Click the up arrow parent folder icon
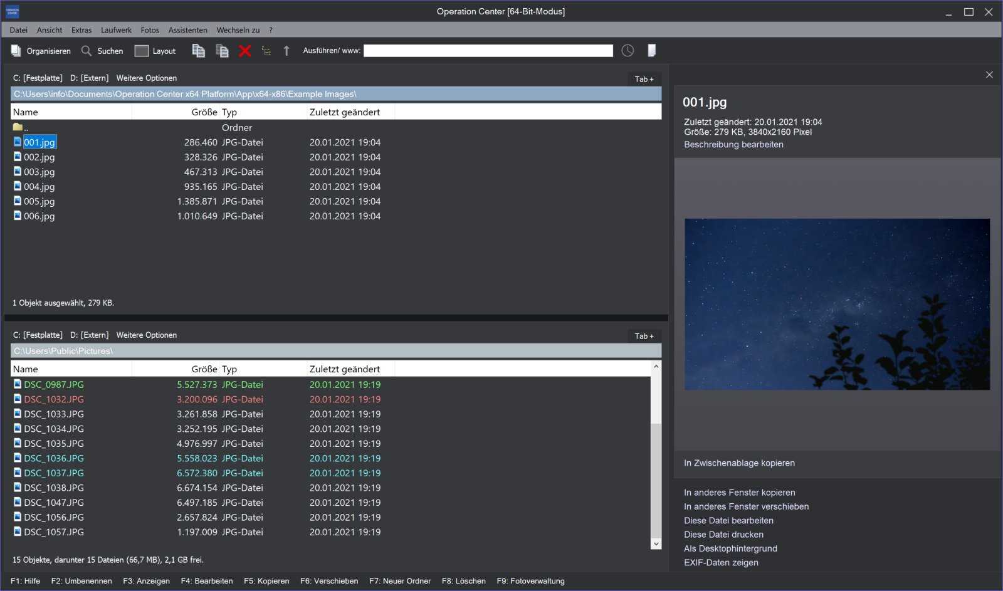 click(286, 51)
